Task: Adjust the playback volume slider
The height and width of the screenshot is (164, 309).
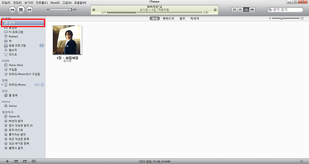Action: point(61,10)
